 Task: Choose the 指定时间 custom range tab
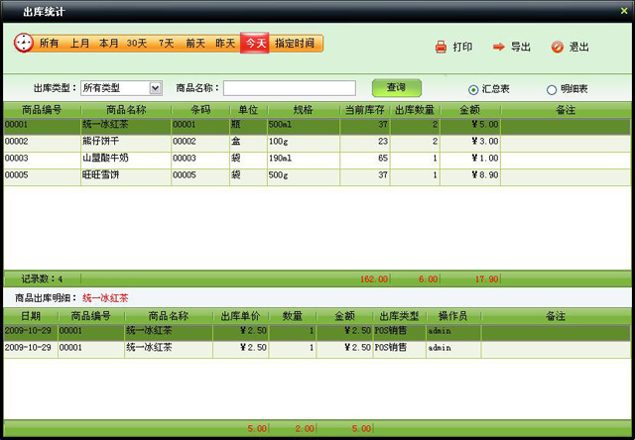(295, 44)
